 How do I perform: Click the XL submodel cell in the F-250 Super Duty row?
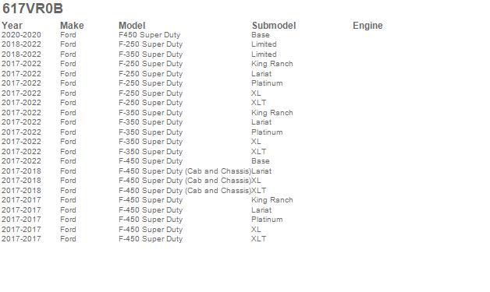click(x=256, y=93)
